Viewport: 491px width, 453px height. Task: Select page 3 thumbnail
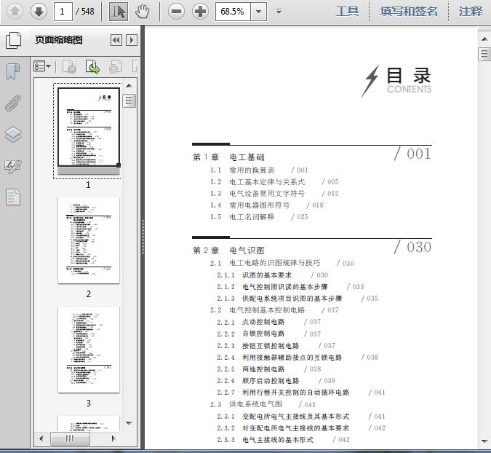coord(89,350)
